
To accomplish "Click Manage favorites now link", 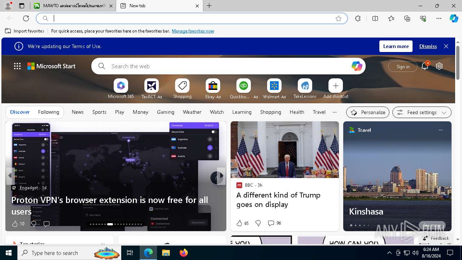I will [x=193, y=31].
